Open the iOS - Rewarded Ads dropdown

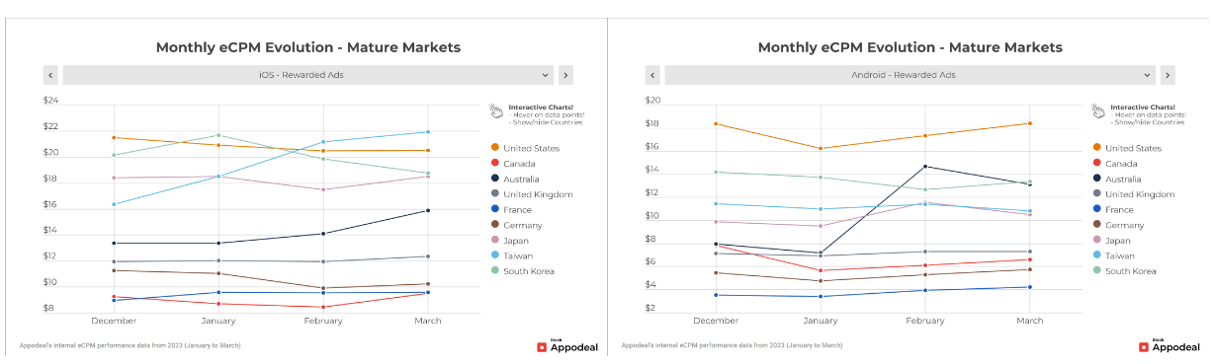[307, 75]
